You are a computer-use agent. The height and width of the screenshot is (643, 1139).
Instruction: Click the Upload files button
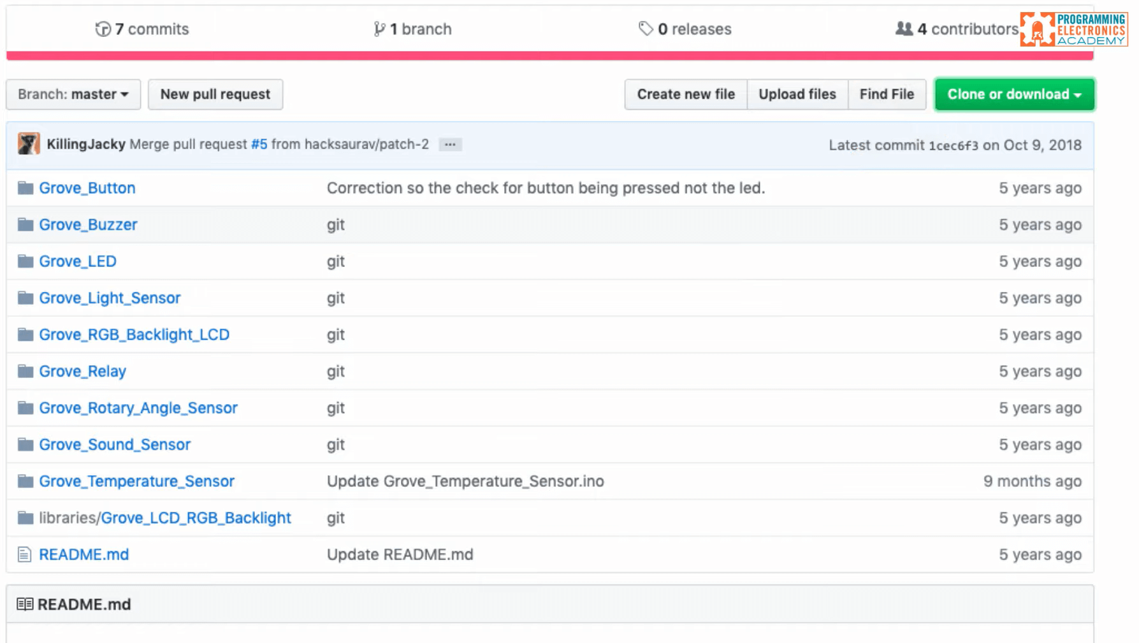797,94
